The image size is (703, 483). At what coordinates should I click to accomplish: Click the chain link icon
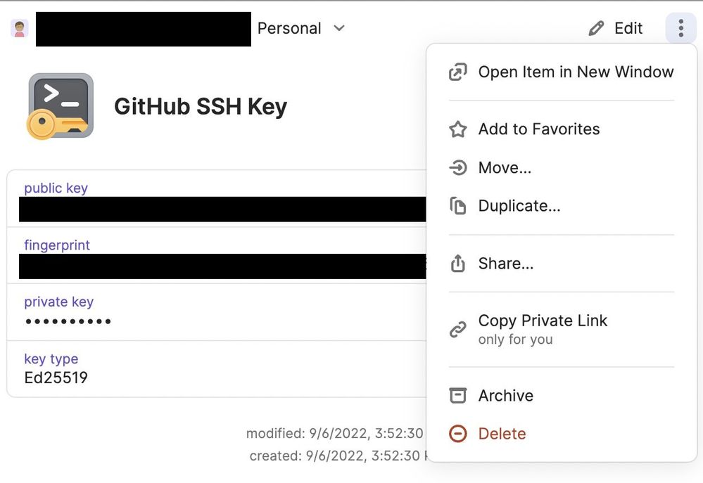(x=458, y=329)
